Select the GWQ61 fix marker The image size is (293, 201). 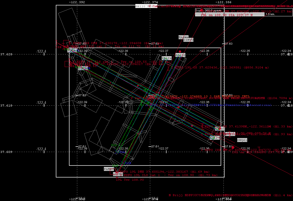[242, 140]
